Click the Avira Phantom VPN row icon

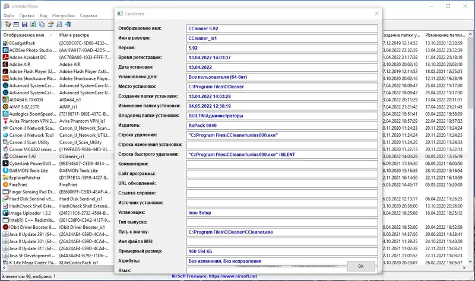[5, 121]
